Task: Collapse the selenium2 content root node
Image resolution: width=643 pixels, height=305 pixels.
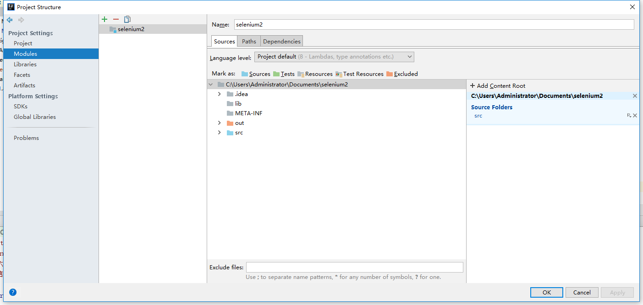Action: pos(211,85)
